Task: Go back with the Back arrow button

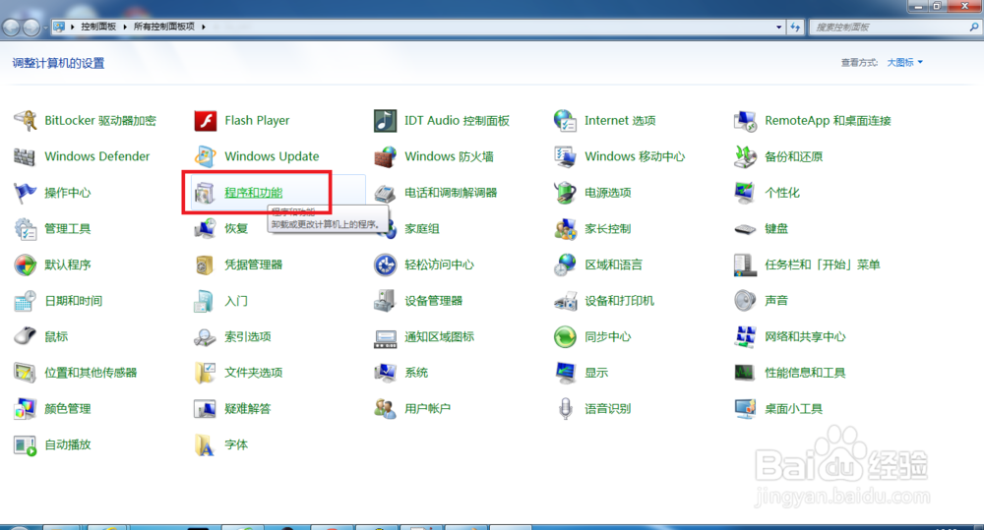Action: pos(11,27)
